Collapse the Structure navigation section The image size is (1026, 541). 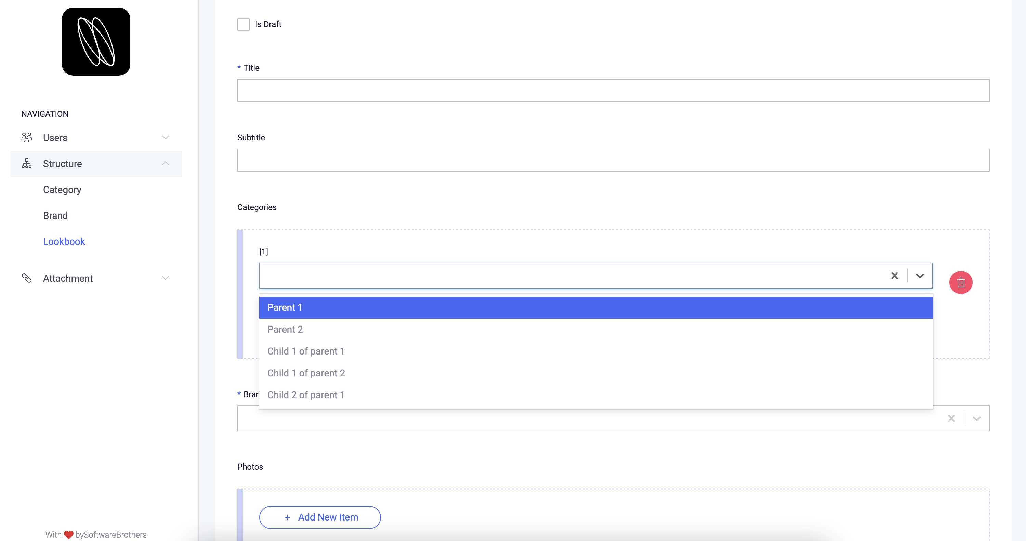pos(165,164)
